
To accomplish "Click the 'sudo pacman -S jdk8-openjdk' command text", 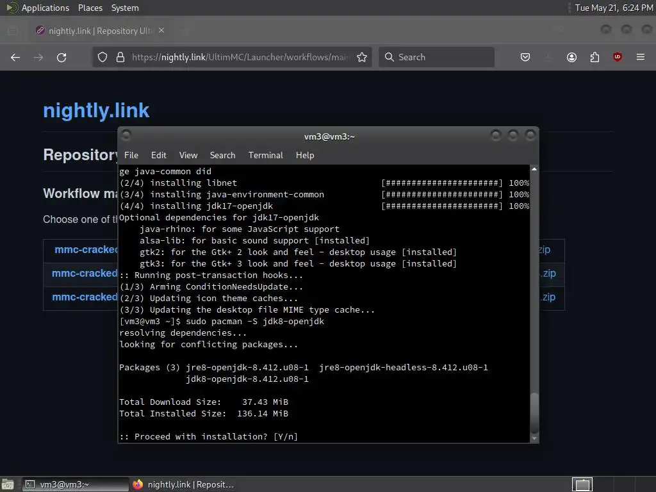I will pos(255,322).
